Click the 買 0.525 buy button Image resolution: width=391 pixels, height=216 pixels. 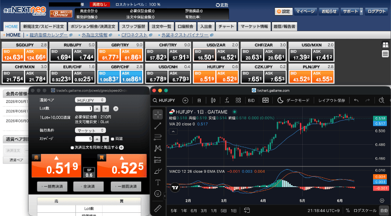tap(122, 165)
